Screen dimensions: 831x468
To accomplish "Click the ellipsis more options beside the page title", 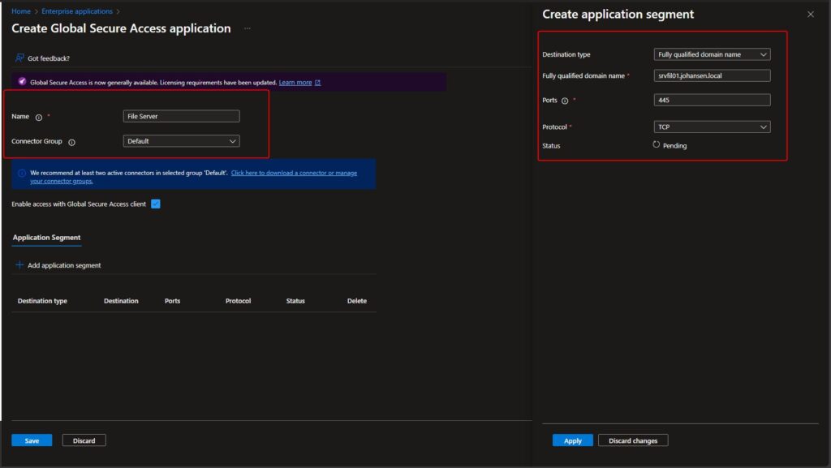I will point(248,28).
